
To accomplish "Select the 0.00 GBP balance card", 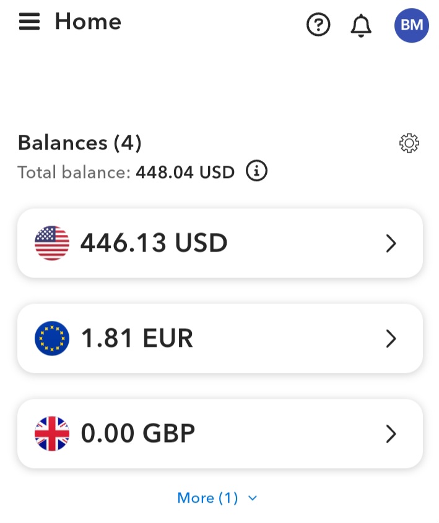I will 220,433.
